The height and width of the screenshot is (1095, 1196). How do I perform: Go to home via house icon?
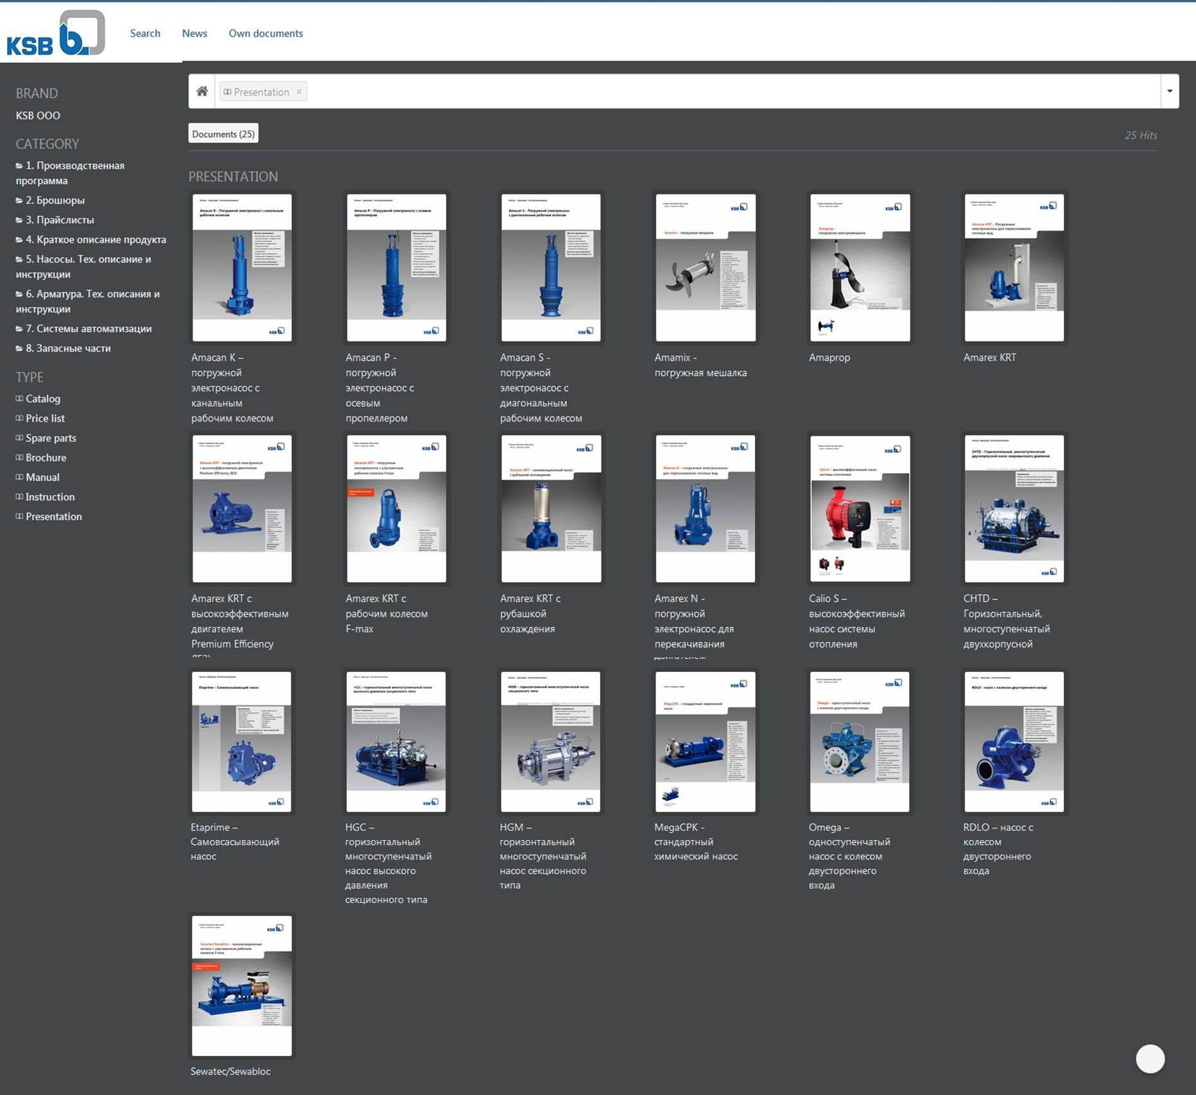coord(202,91)
